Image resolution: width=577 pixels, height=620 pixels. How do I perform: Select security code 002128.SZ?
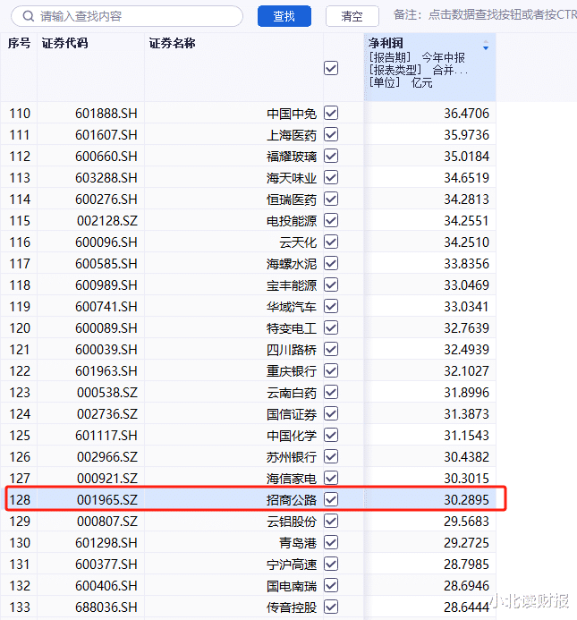pos(107,221)
